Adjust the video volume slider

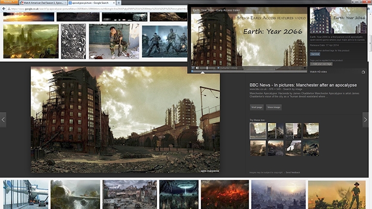click(207, 68)
